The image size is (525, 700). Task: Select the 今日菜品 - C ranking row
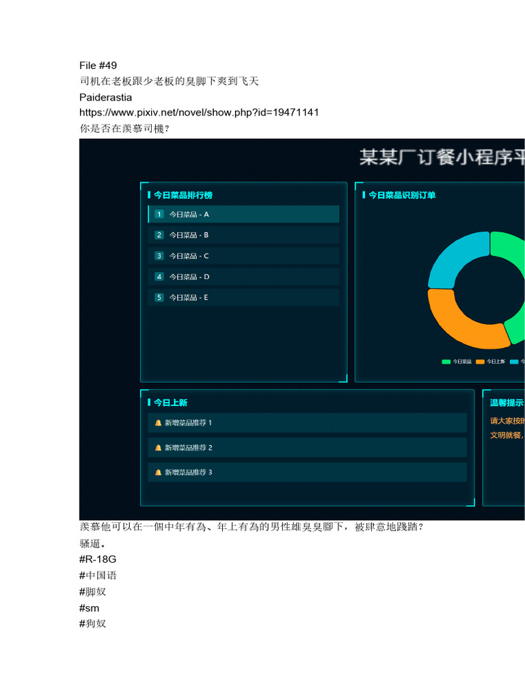tap(244, 256)
